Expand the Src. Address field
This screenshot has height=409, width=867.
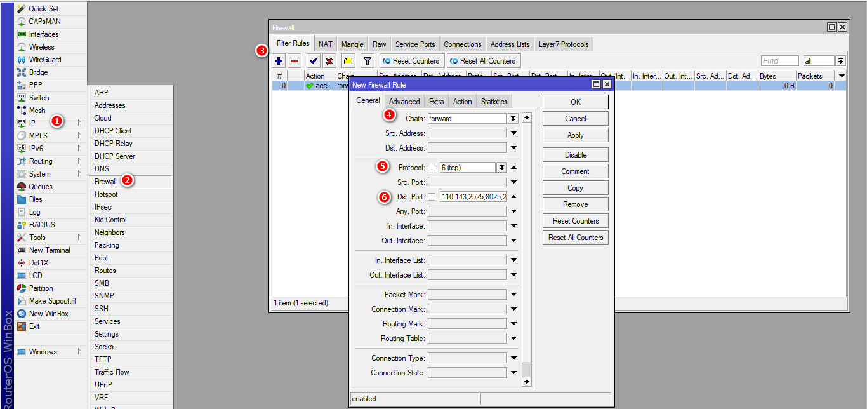(513, 133)
